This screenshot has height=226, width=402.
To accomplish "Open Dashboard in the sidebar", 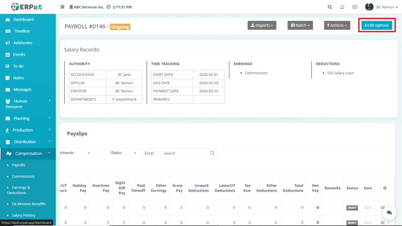I will pyautogui.click(x=24, y=20).
